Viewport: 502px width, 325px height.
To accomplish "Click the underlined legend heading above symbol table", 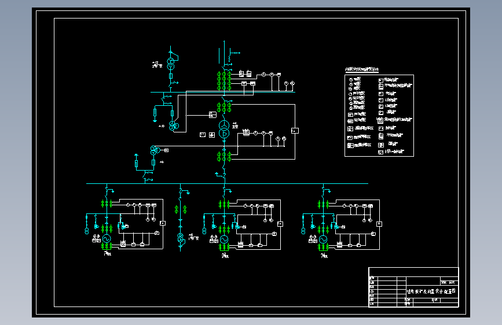I will [x=362, y=69].
